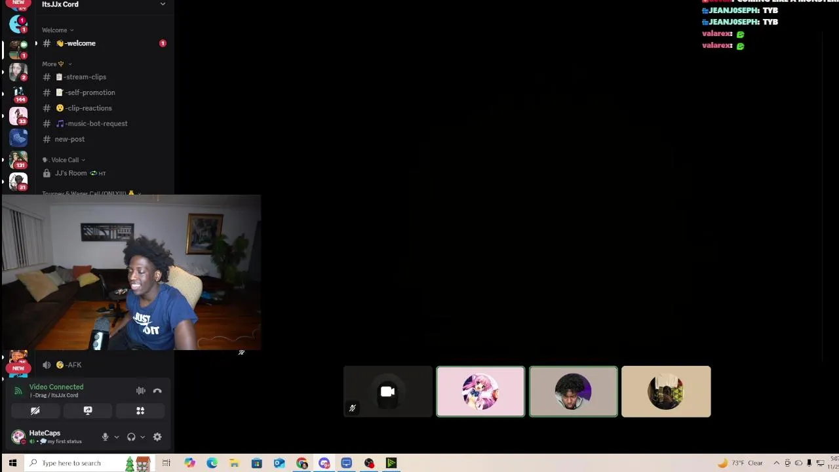Screen dimensions: 839x472
Task: Select the purple-background avatar participant tile
Action: (574, 391)
